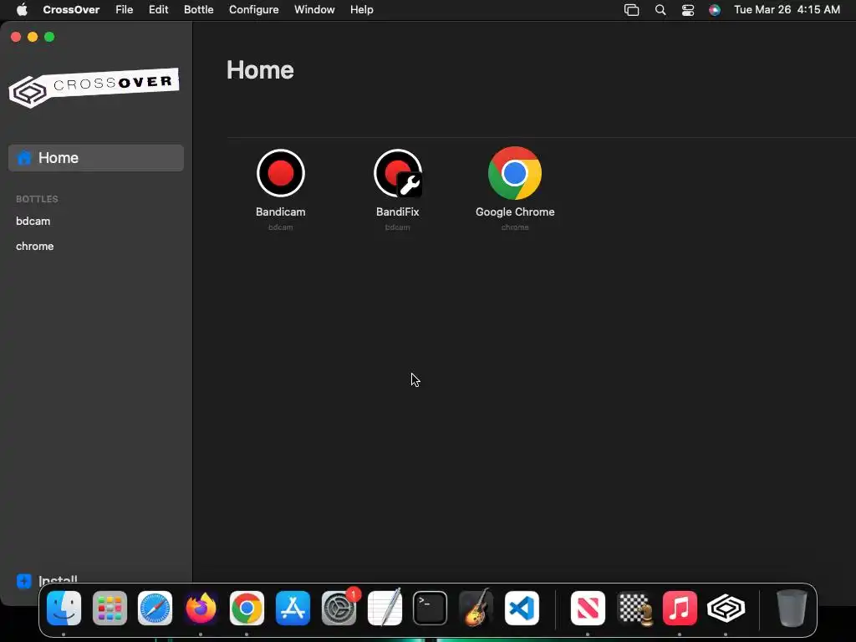The width and height of the screenshot is (856, 642).
Task: Open News app from the Dock
Action: coord(588,608)
